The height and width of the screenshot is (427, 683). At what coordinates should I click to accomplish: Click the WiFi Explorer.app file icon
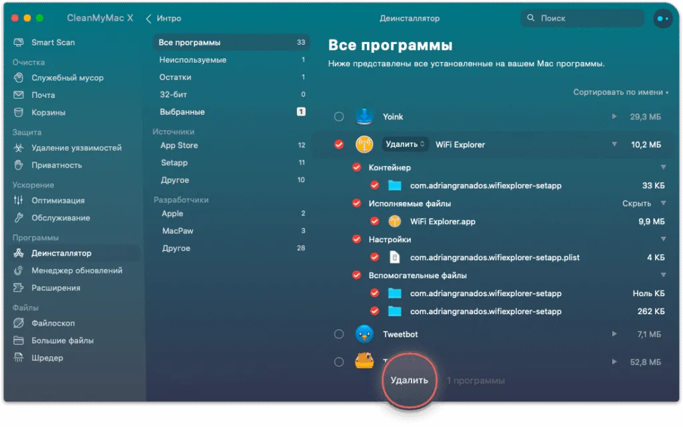395,222
